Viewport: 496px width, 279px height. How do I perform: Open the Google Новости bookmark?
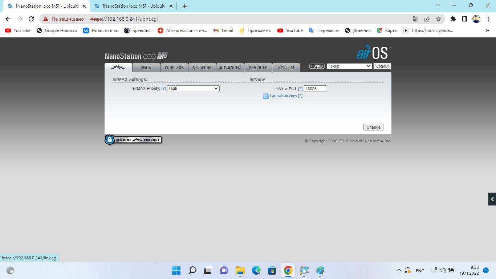pyautogui.click(x=57, y=31)
